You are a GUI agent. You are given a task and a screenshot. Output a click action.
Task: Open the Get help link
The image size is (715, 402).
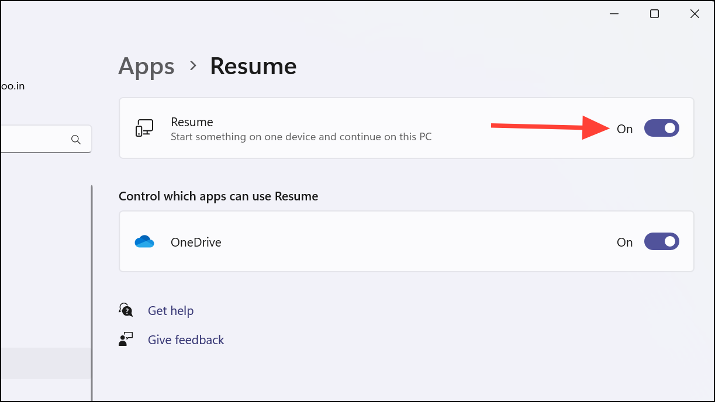(x=171, y=310)
